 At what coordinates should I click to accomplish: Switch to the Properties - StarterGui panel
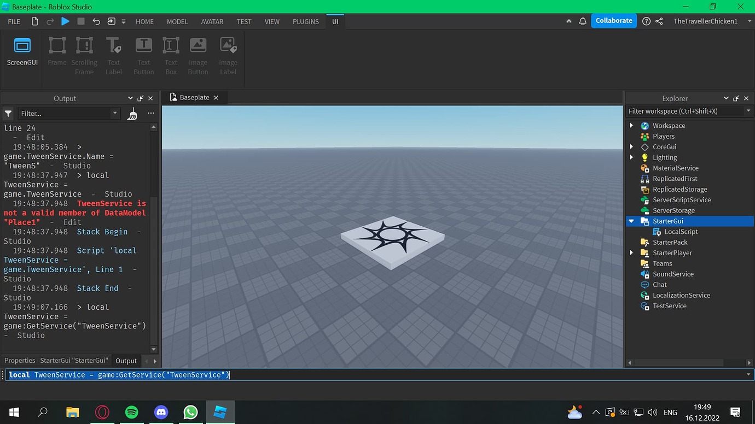pos(56,360)
